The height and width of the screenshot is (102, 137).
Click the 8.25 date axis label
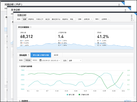click(x=104, y=91)
